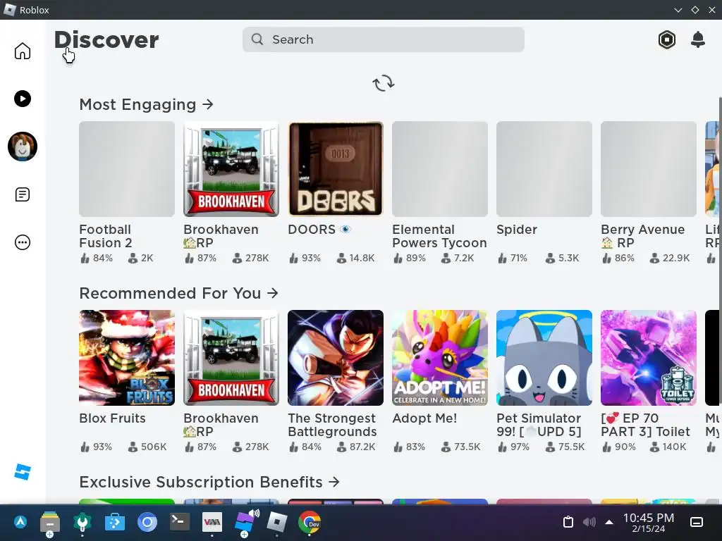Click the window menu chevron in title bar
This screenshot has width=722, height=541.
tap(678, 10)
